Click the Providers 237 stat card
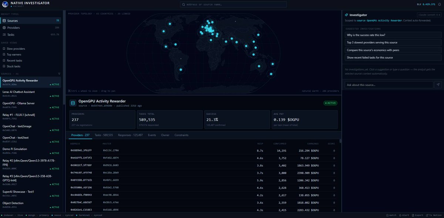444x218 pixels. (102, 119)
